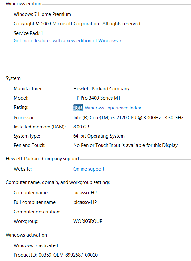191x261 pixels.
Task: Click the Windows activation section heading
Action: (x=26, y=235)
